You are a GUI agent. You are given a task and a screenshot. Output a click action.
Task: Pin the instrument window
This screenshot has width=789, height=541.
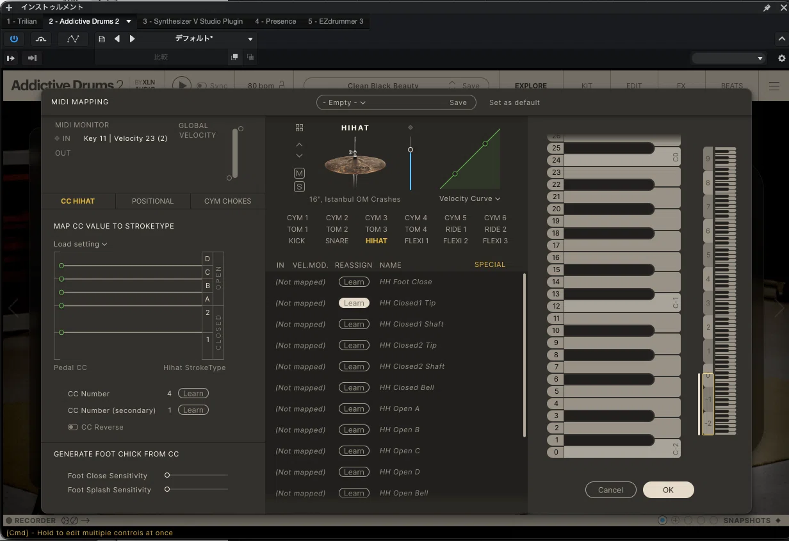(x=767, y=7)
